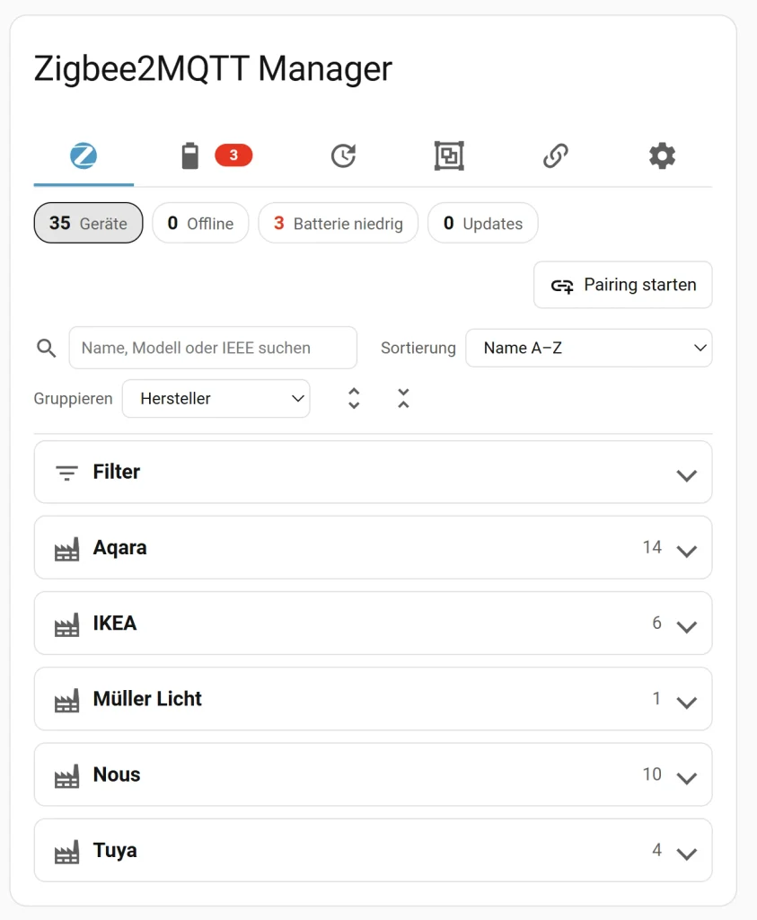The height and width of the screenshot is (920, 757).
Task: Open the history clock tab
Action: tap(344, 155)
